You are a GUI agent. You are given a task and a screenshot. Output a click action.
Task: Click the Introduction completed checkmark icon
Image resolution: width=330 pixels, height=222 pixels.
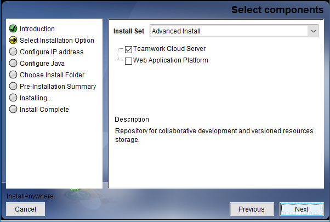pos(13,29)
